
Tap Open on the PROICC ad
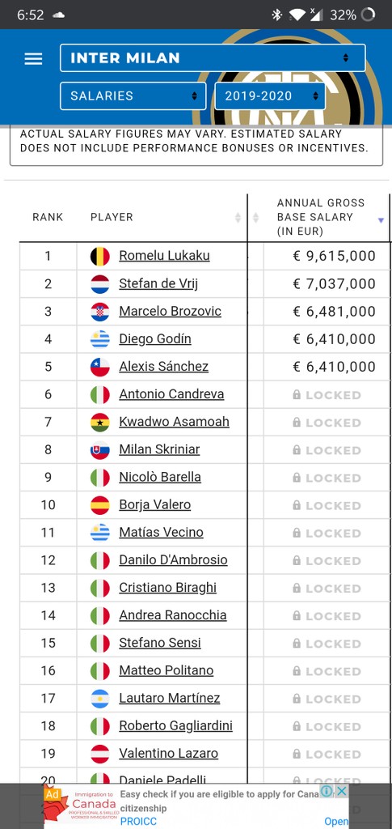(336, 821)
